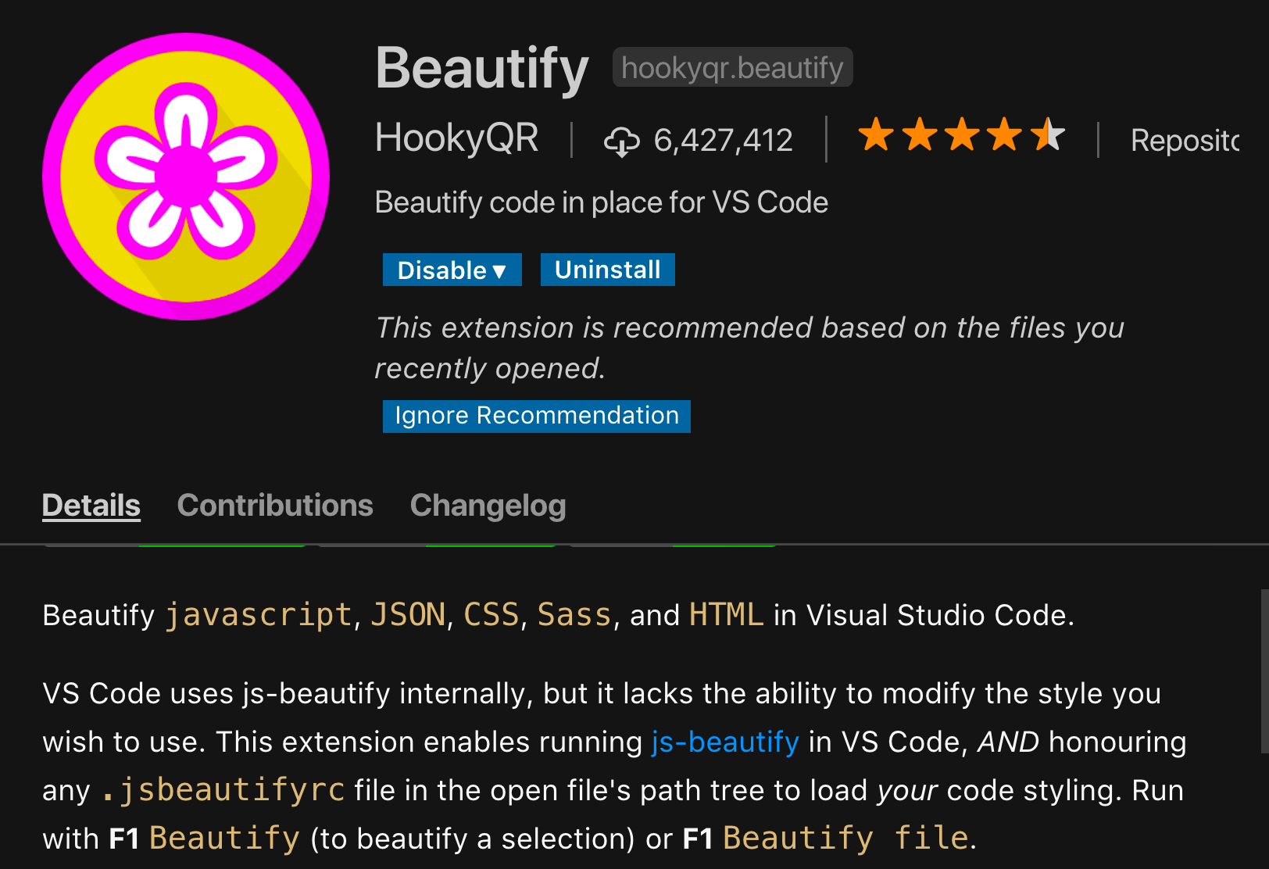Screen dimensions: 1269x869
Task: Click the download count cloud icon
Action: coord(621,141)
